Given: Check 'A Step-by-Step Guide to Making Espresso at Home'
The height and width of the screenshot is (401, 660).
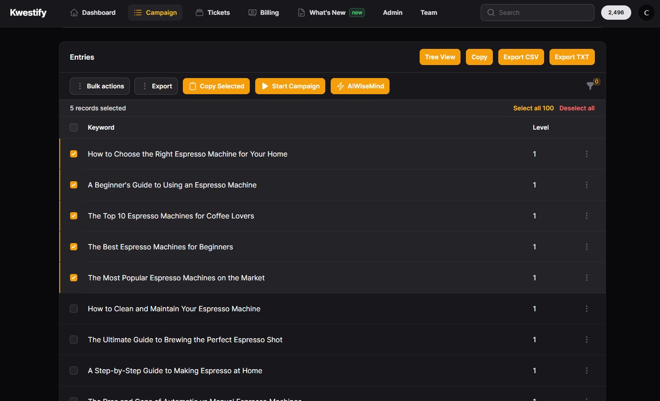Looking at the screenshot, I should 74,370.
